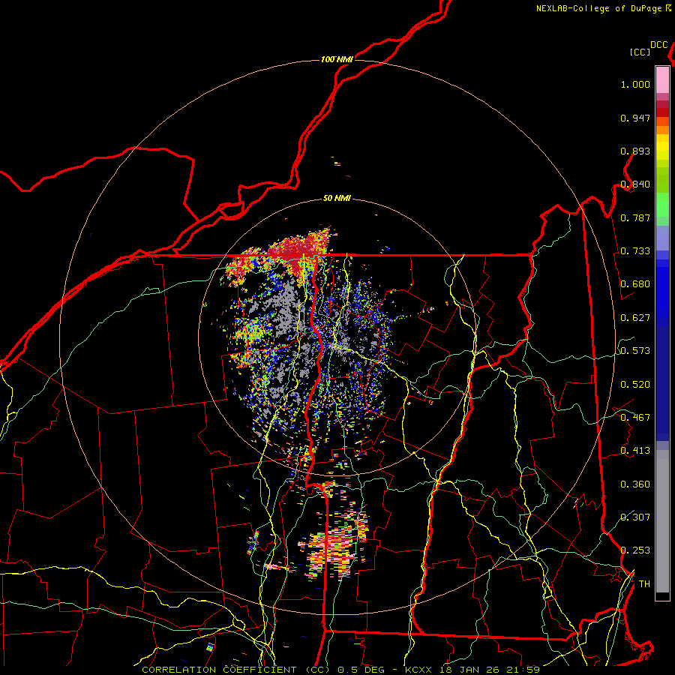675x675 pixels.
Task: Click the 0.5 DEG elevation text
Action: [361, 670]
